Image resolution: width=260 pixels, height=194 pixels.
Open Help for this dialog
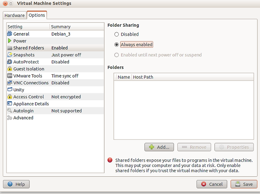(16, 184)
